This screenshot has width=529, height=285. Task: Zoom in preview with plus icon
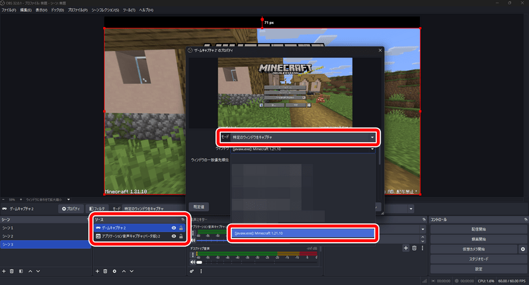click(x=20, y=200)
